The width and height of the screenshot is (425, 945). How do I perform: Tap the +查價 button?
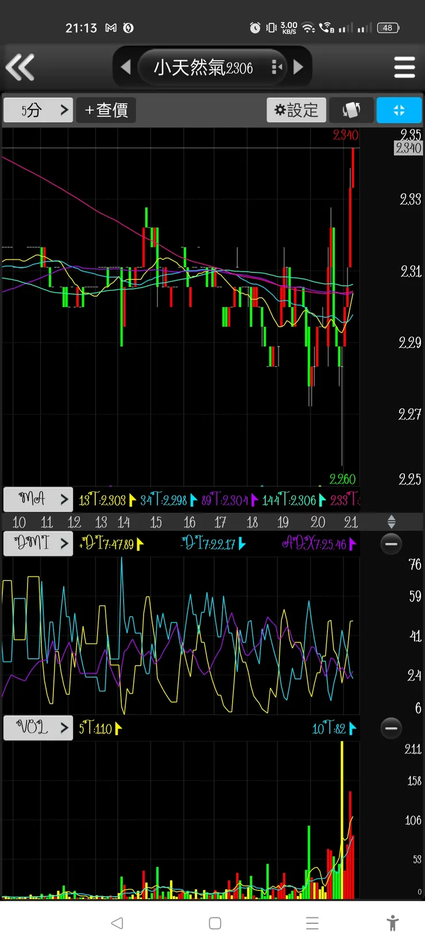106,110
